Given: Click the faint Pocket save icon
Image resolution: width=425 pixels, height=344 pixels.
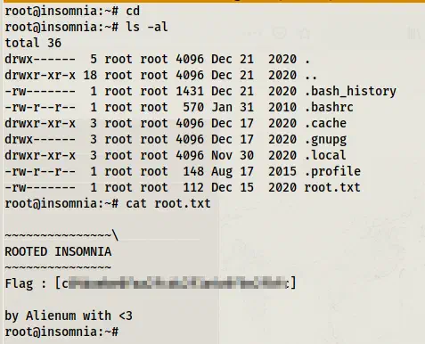Looking at the screenshot, I should 280,33.
